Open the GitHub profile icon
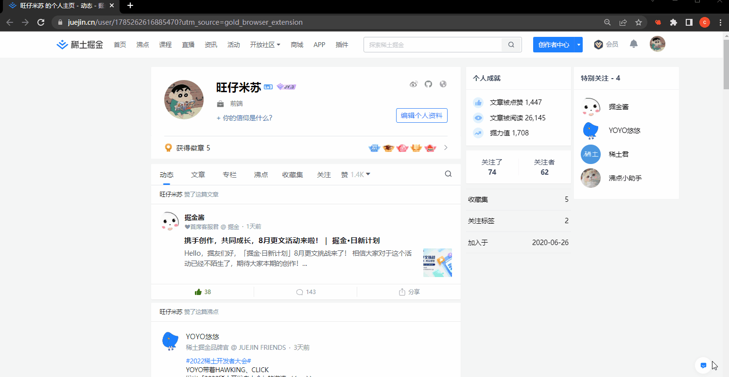729x377 pixels. click(428, 84)
